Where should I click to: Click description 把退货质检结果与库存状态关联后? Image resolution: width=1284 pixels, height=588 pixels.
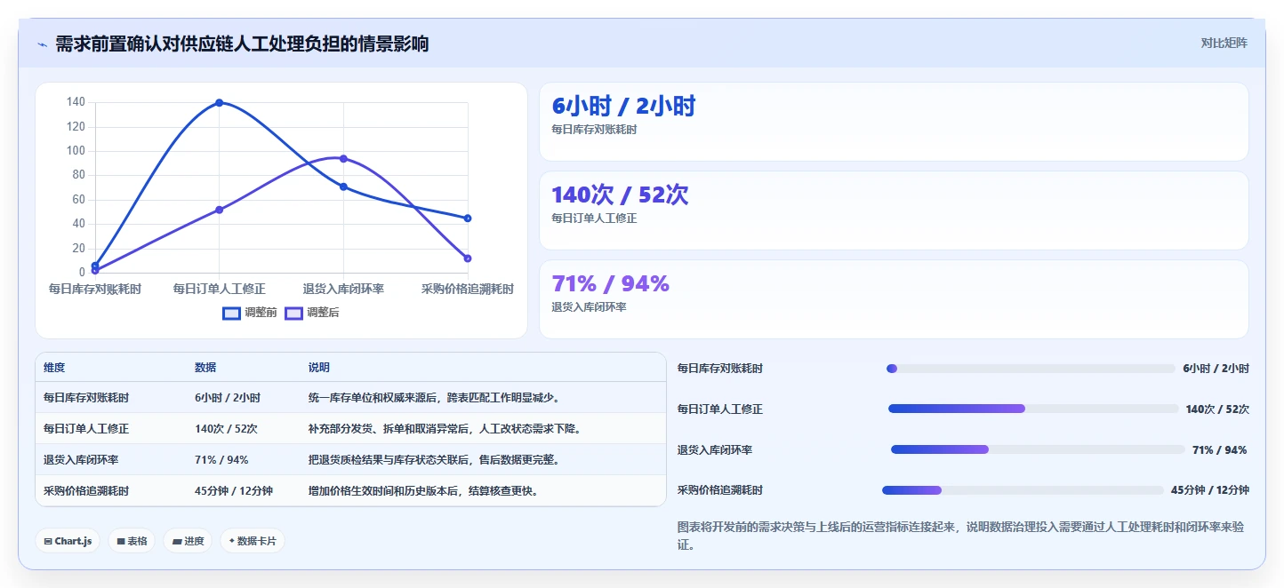(x=435, y=460)
